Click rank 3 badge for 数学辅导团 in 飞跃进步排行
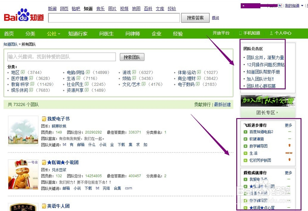The height and width of the screenshot is (211, 308). click(x=245, y=146)
